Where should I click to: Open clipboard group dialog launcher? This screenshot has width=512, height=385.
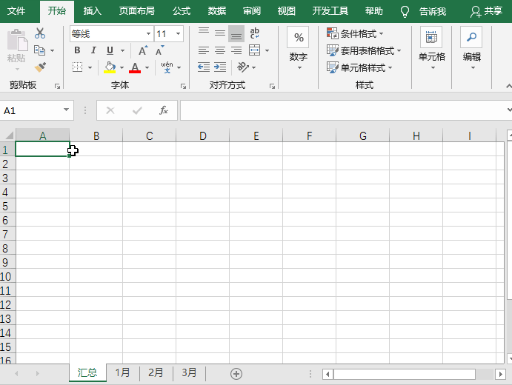[58, 86]
